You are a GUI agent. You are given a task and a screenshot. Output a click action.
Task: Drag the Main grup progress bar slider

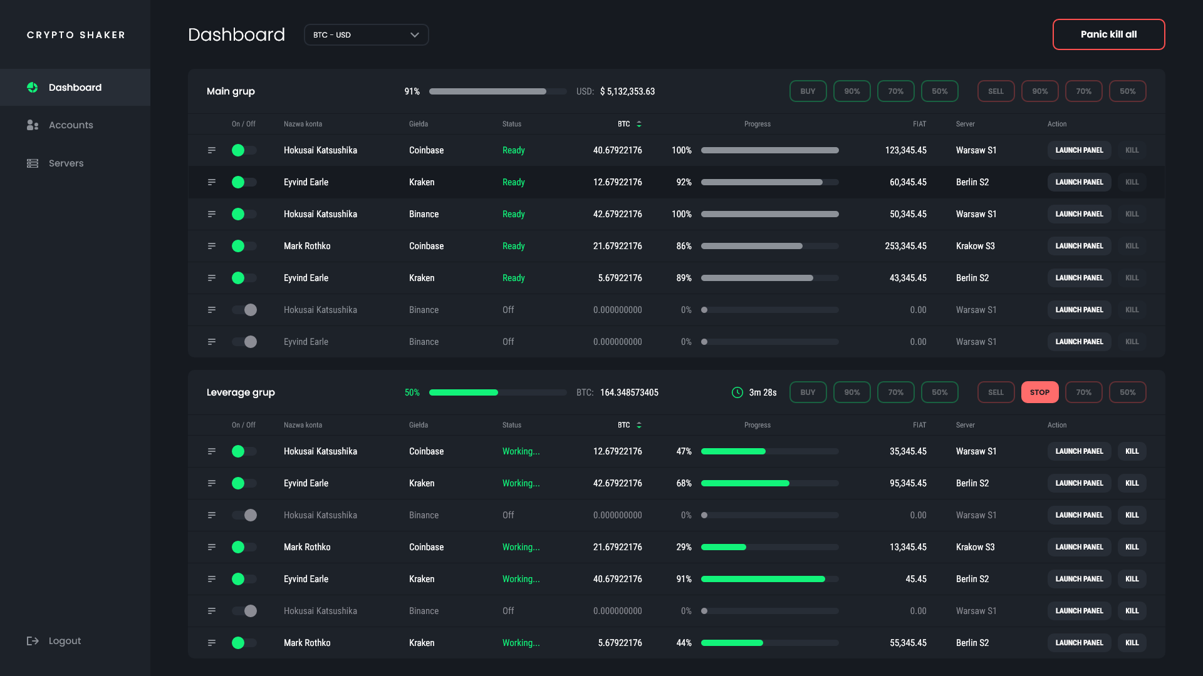(x=544, y=91)
